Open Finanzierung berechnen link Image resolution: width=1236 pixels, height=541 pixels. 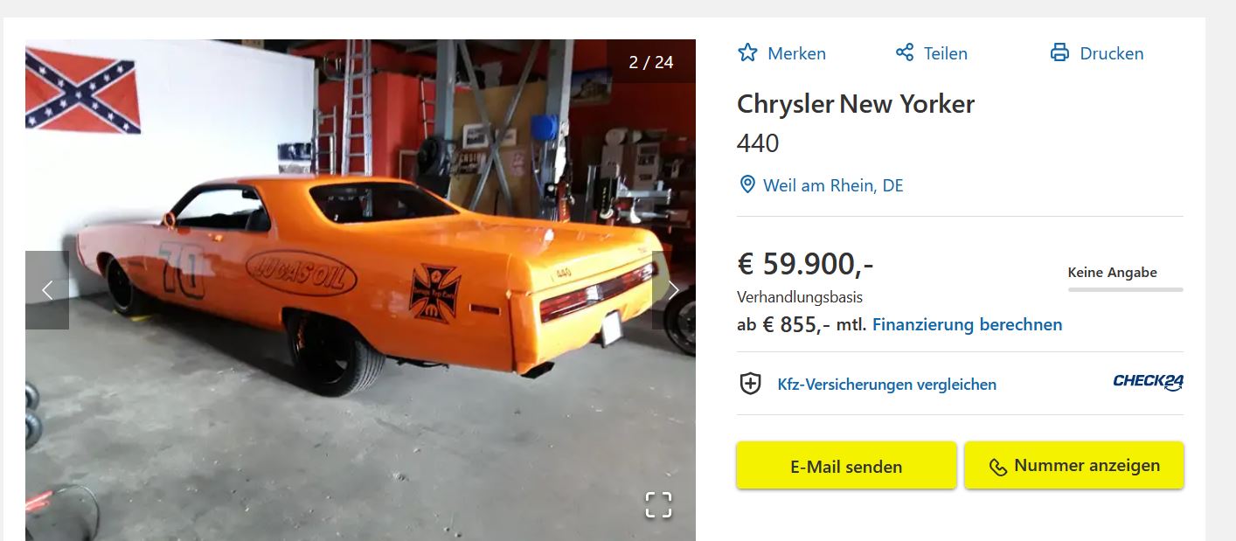(x=967, y=324)
